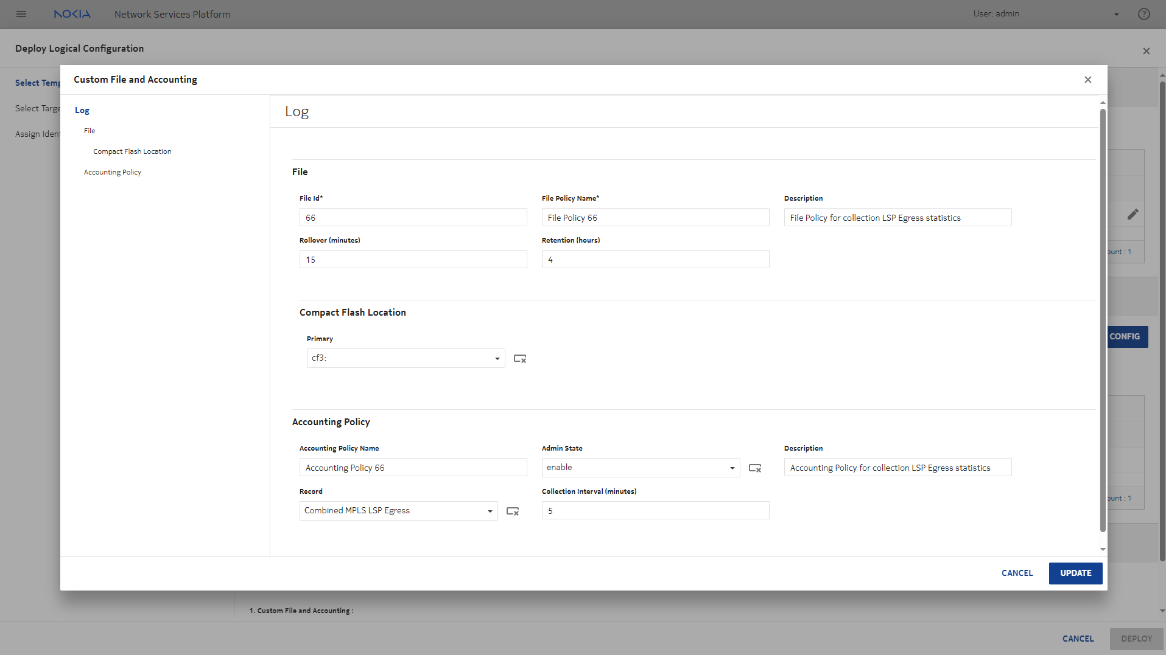Select File in the Log tree

coord(90,131)
